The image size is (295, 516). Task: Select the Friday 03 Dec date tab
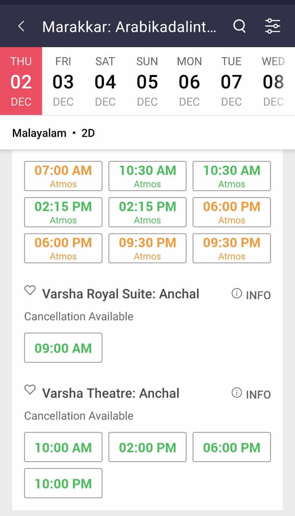tap(63, 81)
